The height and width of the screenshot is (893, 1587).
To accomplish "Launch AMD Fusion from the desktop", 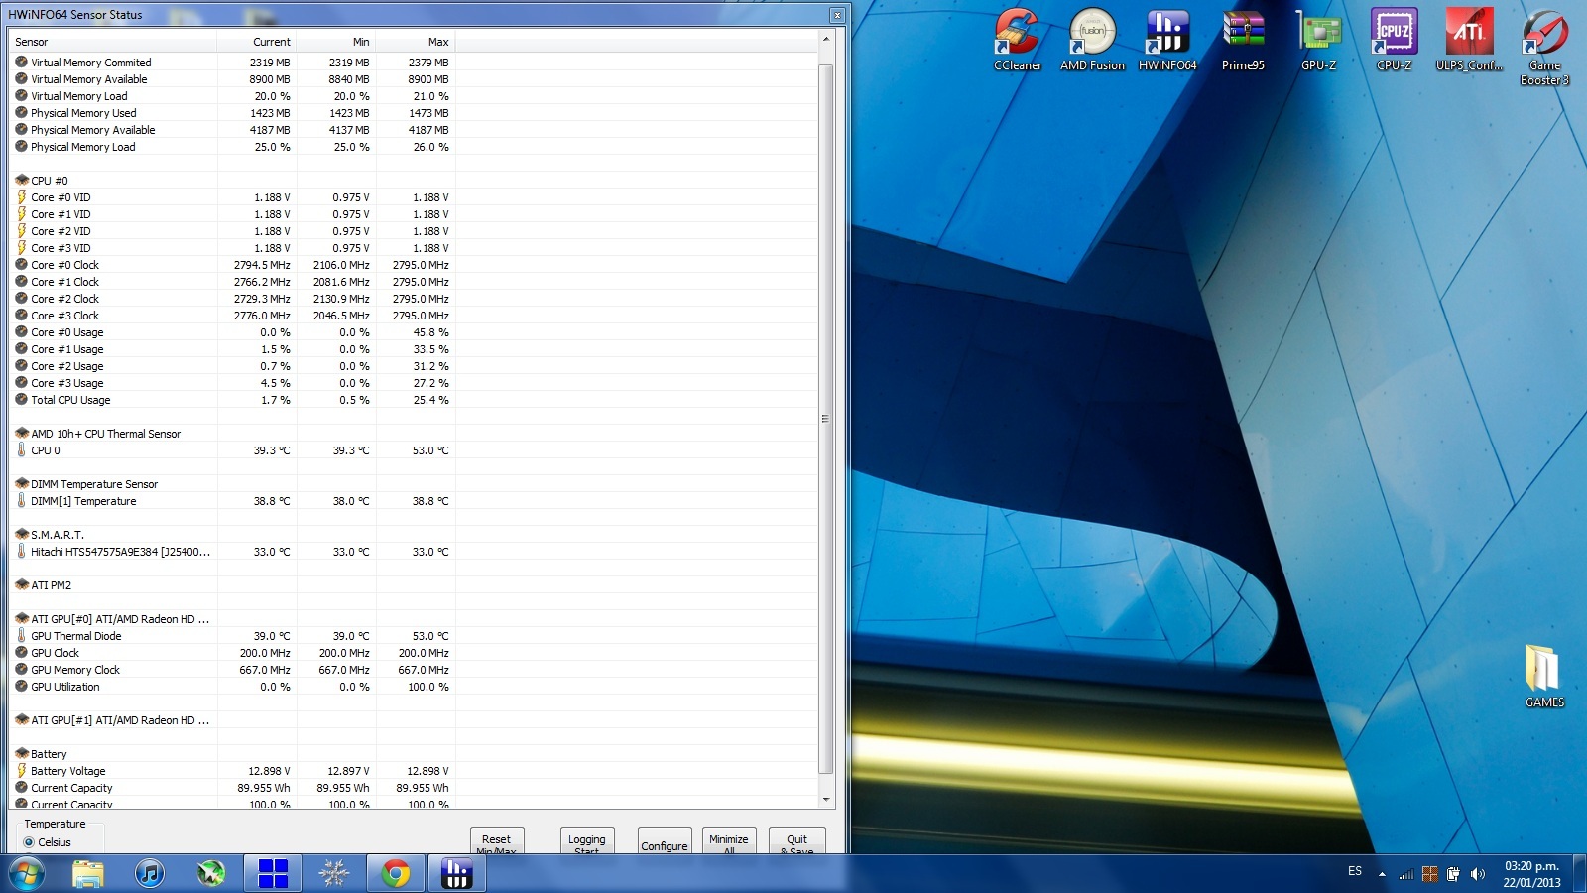I will coord(1092,39).
